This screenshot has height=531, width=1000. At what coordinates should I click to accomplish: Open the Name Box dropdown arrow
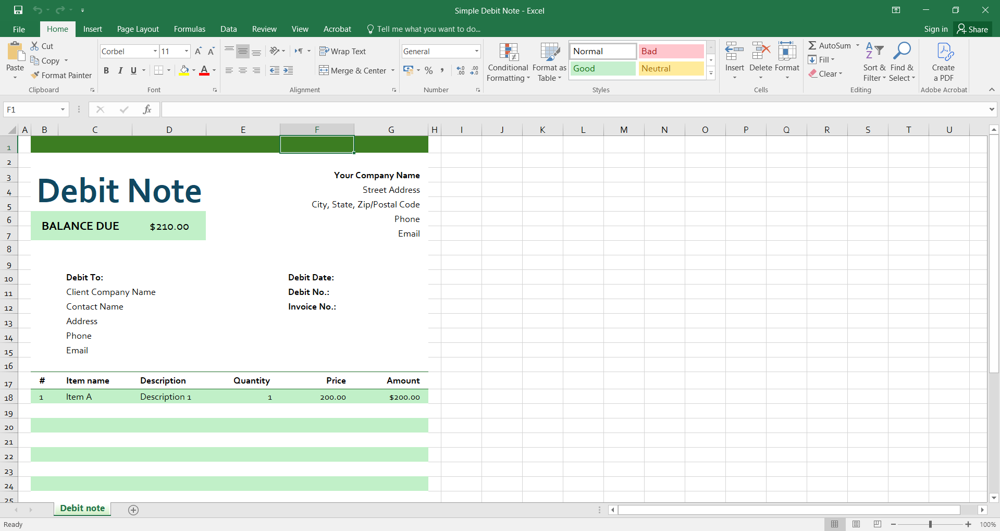coord(63,109)
